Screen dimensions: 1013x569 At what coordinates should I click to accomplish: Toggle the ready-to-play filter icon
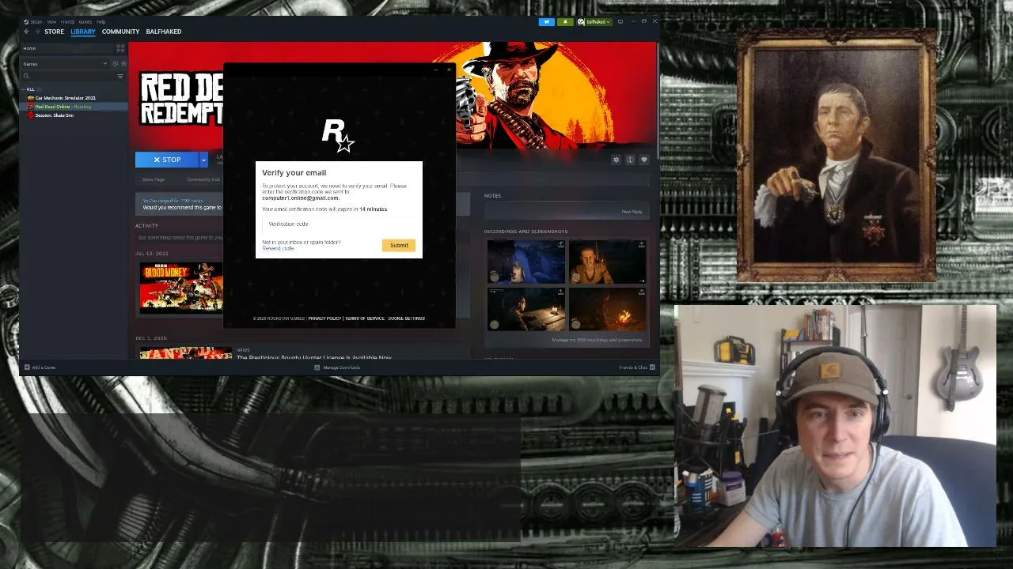coord(123,63)
